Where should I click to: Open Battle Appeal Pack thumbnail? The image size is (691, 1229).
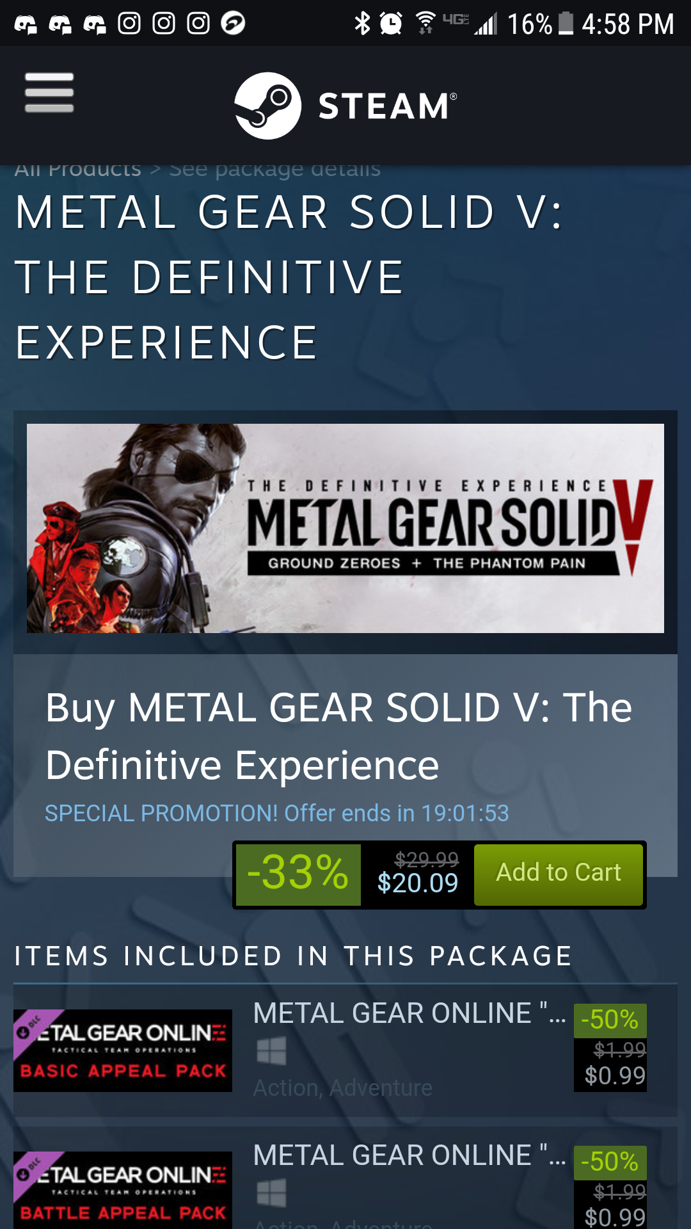pyautogui.click(x=123, y=1189)
